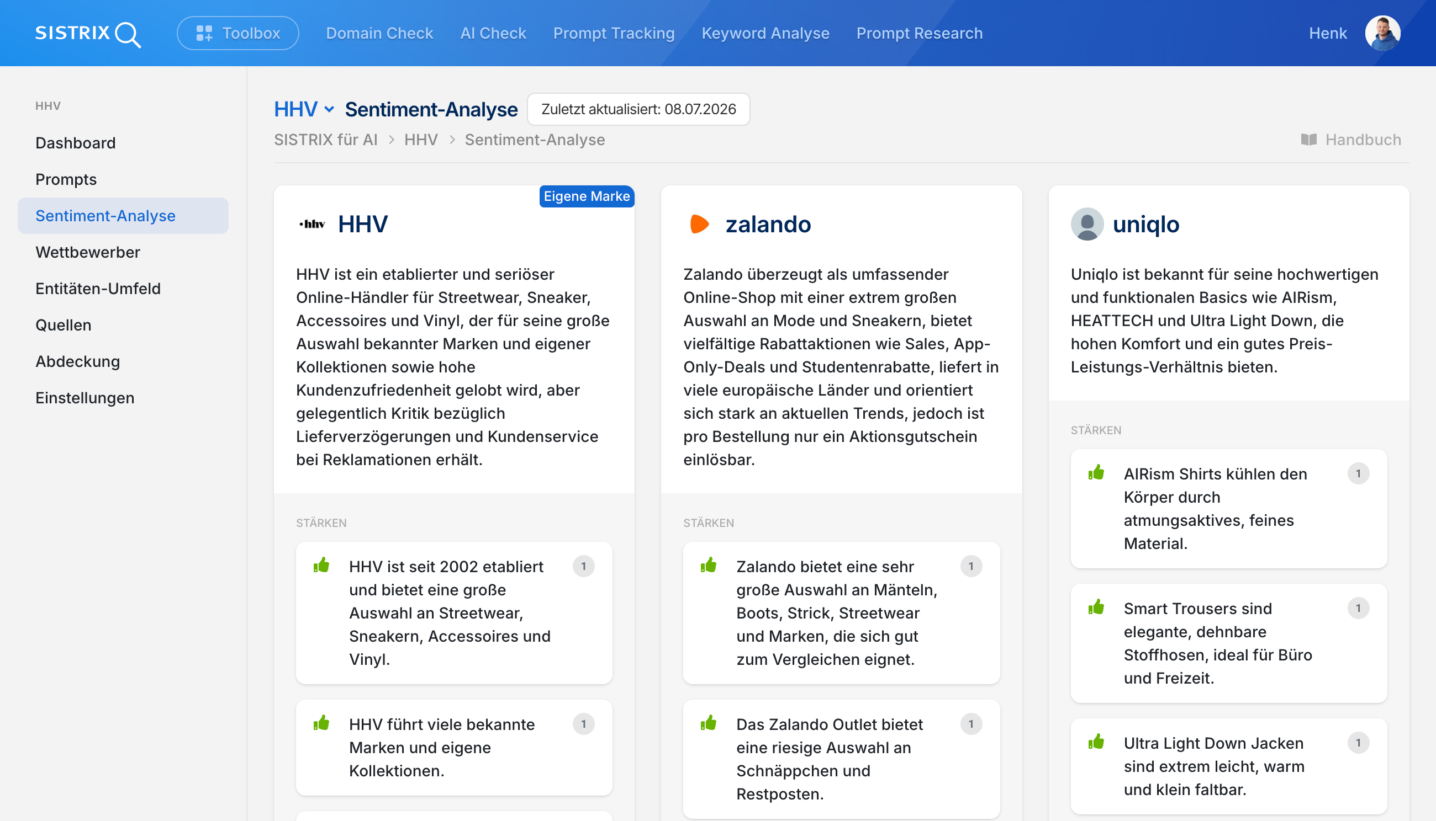Open Prompt Research in the top navigation
The height and width of the screenshot is (821, 1436).
[920, 33]
